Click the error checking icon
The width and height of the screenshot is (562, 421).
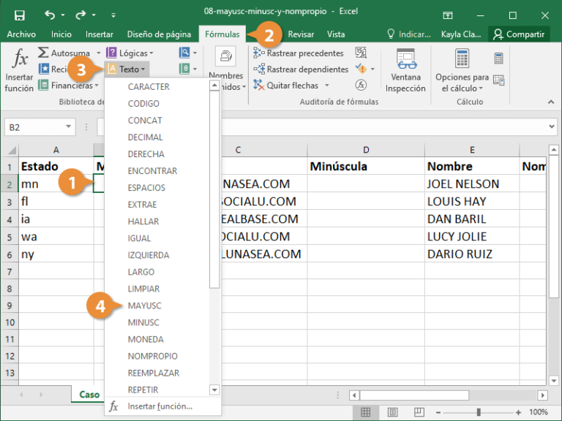click(x=361, y=68)
